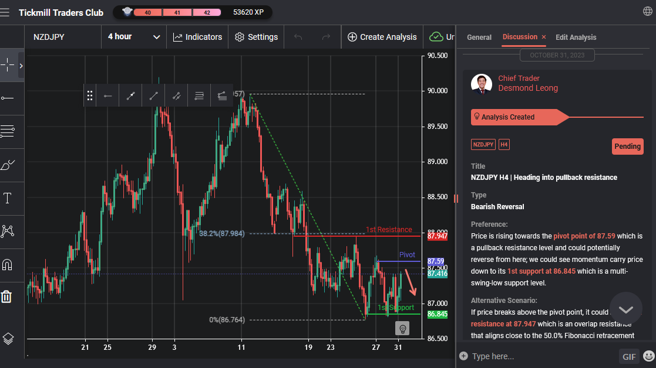The image size is (656, 368).
Task: Click the trash delete drawings icon
Action: (x=6, y=297)
